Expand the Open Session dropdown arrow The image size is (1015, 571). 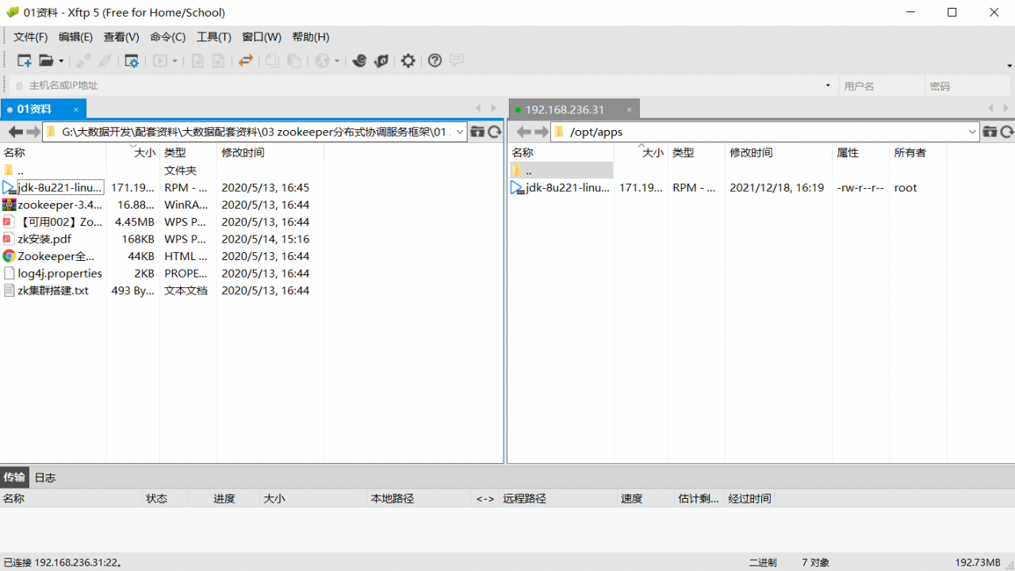click(x=61, y=61)
